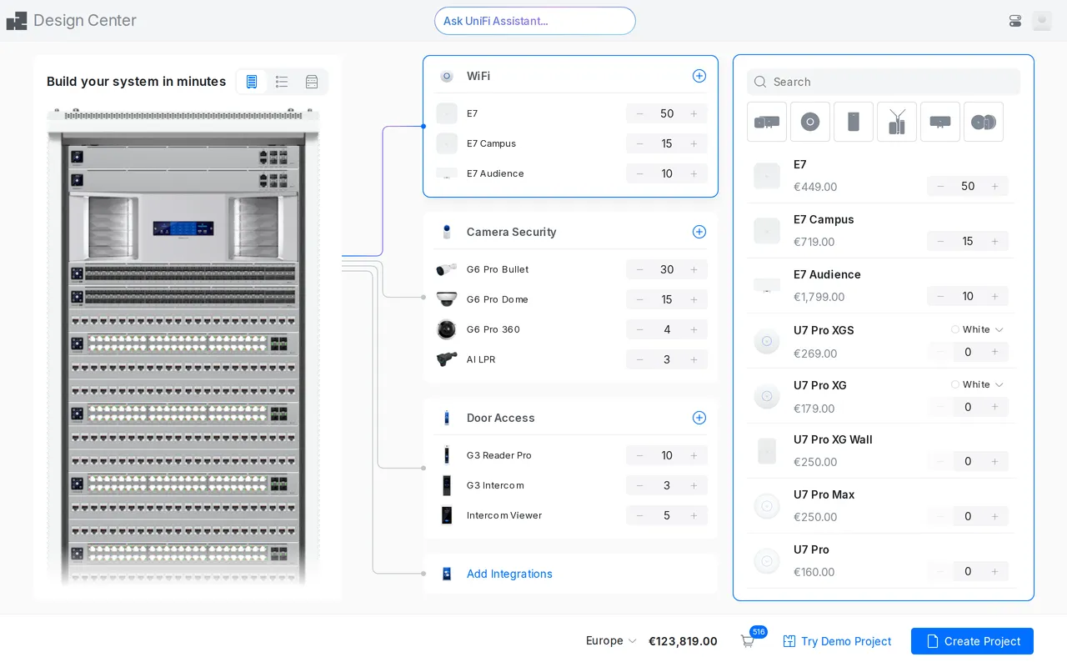Switch to rack view icon

pos(252,82)
